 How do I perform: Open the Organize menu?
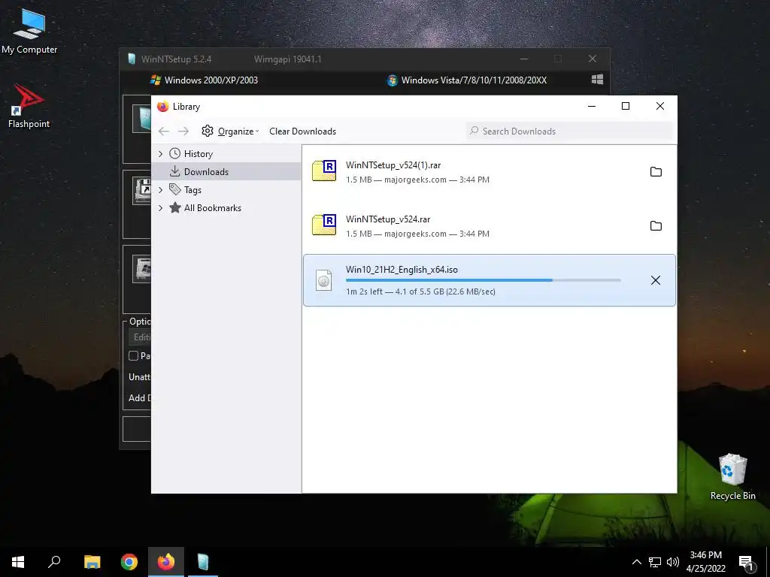coord(230,131)
